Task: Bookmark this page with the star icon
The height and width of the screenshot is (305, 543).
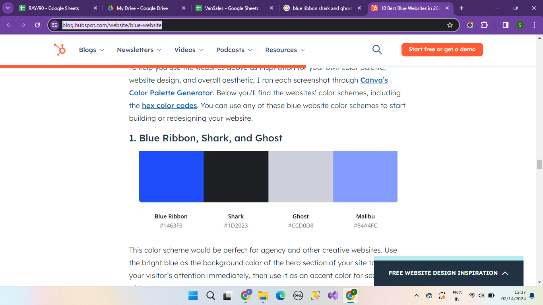Action: point(450,25)
